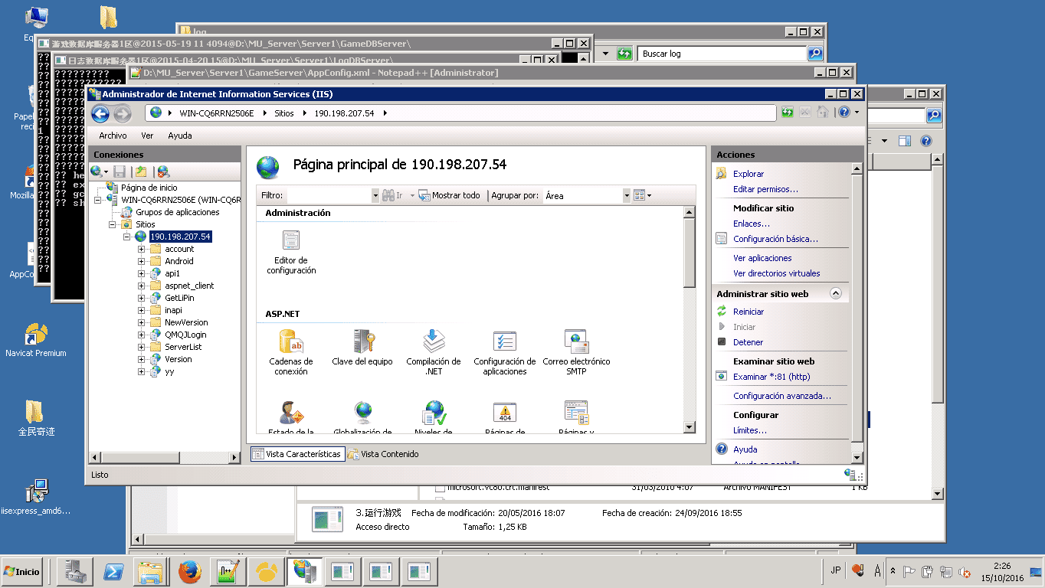This screenshot has width=1045, height=588.
Task: Click Mostrar todo button
Action: point(450,196)
